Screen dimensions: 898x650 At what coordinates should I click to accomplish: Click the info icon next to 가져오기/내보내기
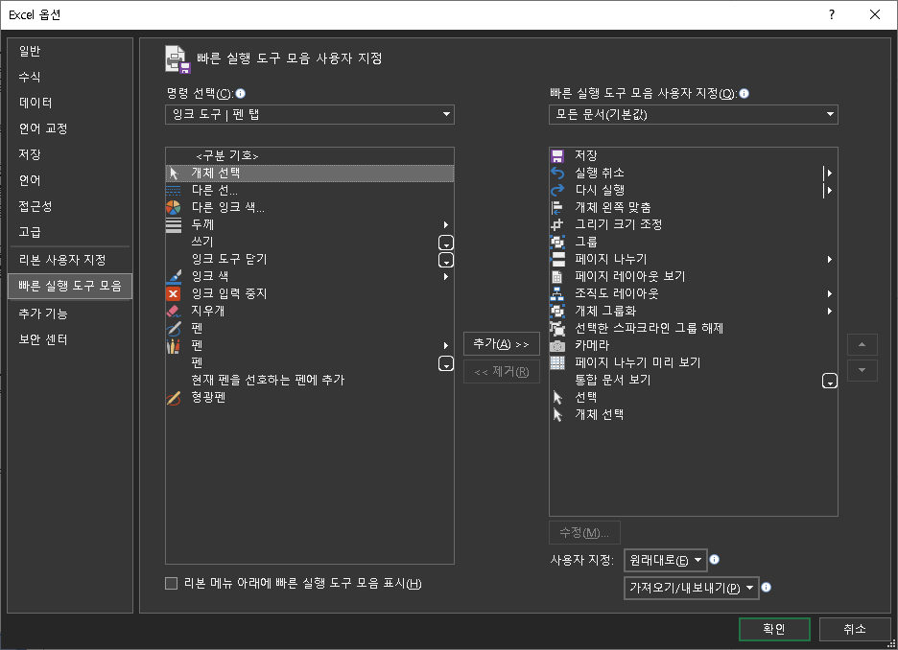(766, 587)
